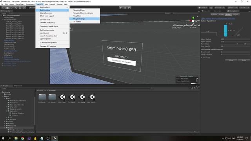
Task: Click the Unity icon in the taskbar
Action: pos(55,138)
